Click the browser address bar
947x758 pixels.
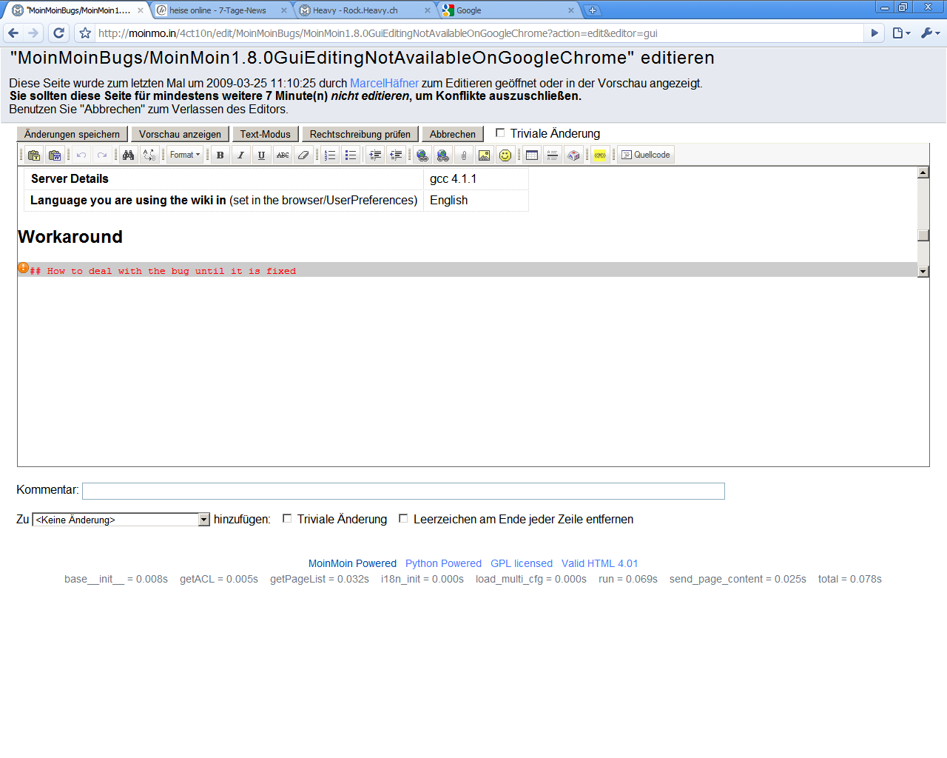click(x=479, y=33)
